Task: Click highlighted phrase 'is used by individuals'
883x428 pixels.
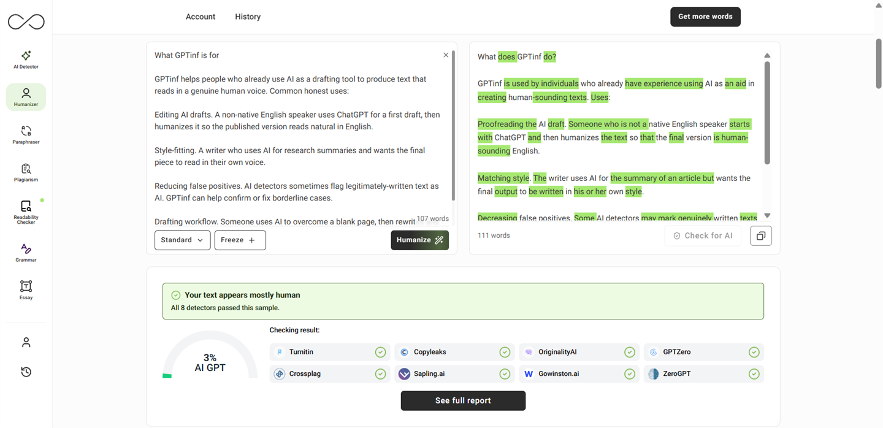Action: coord(541,83)
